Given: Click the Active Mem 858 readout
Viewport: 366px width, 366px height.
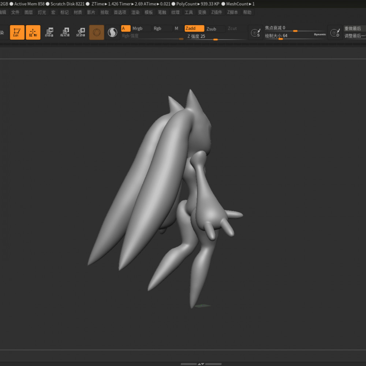Looking at the screenshot, I should coord(29,4).
